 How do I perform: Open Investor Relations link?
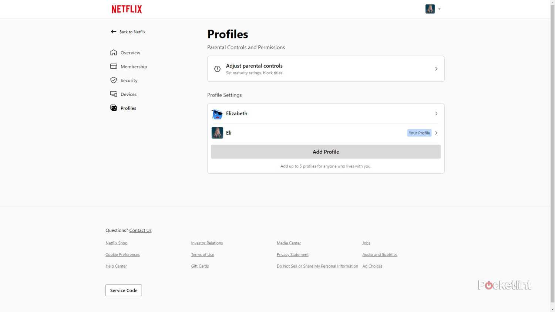coord(207,243)
